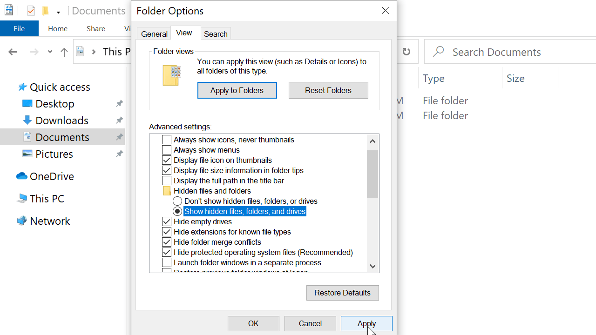
Task: Click the back navigation arrow
Action: click(13, 52)
